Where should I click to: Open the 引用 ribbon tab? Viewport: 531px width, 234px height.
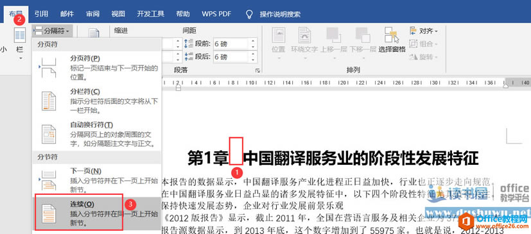41,14
